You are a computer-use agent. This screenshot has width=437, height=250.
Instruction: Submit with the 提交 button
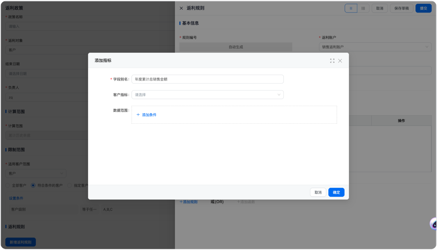coord(423,8)
